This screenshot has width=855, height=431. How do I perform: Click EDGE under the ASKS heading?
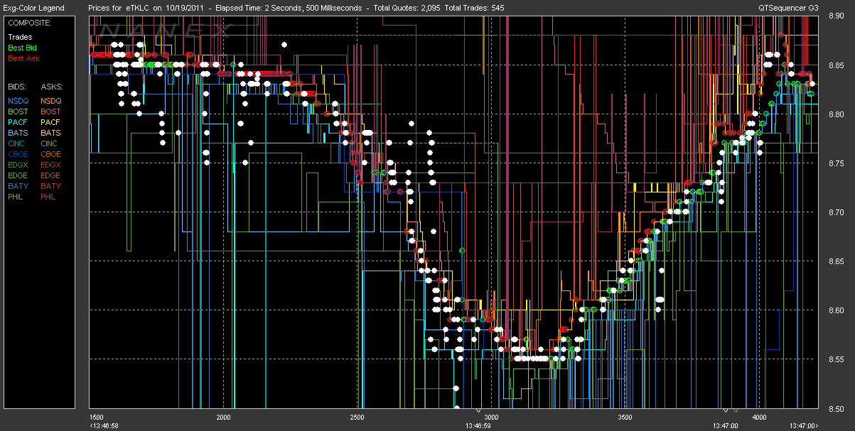point(51,175)
